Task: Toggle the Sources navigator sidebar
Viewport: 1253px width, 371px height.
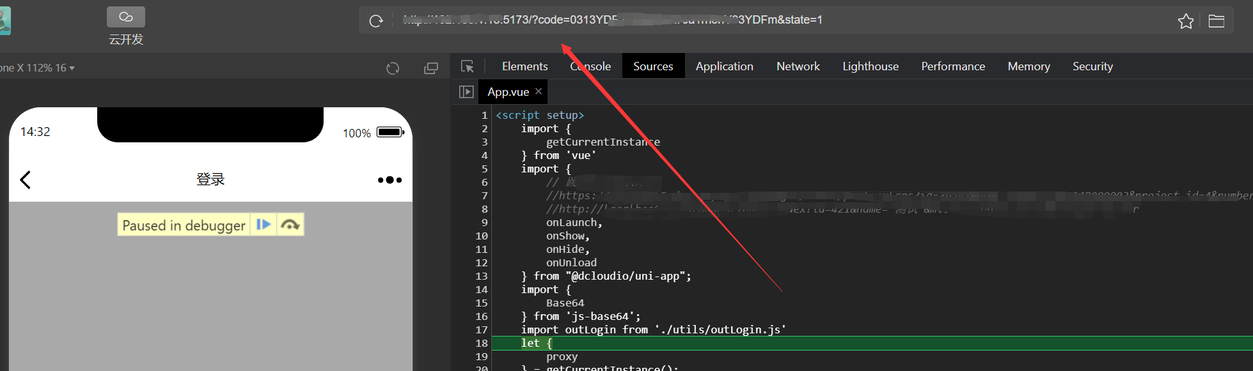Action: (466, 92)
